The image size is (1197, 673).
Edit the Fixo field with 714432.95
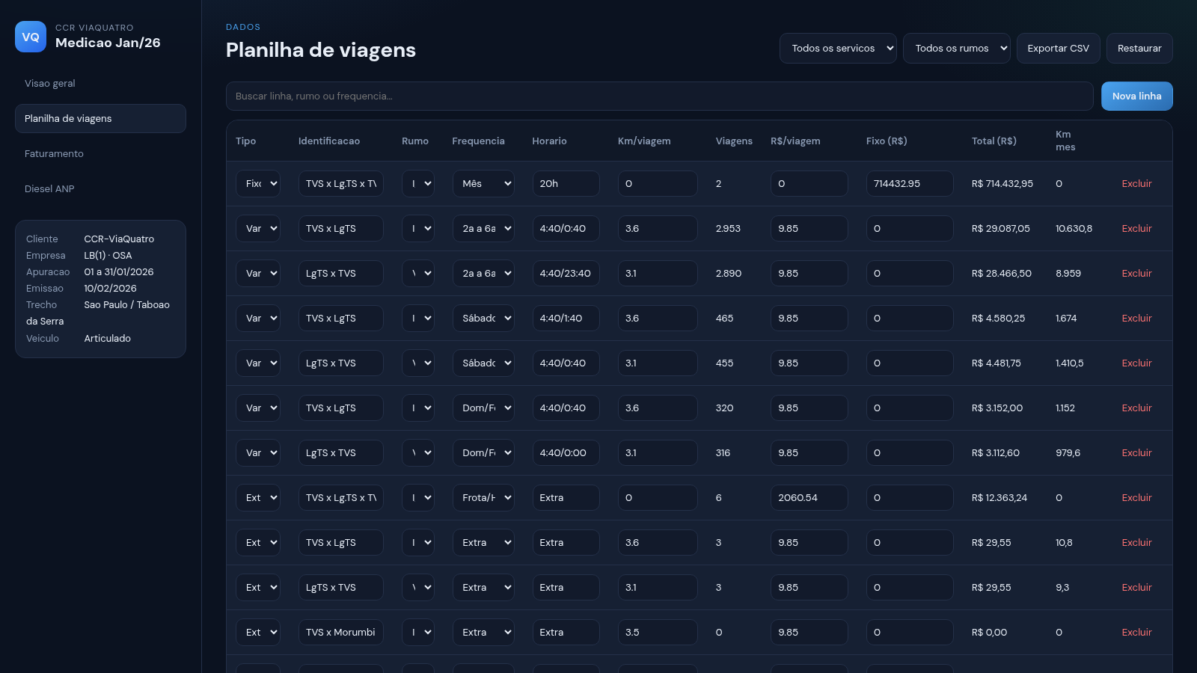pyautogui.click(x=910, y=183)
